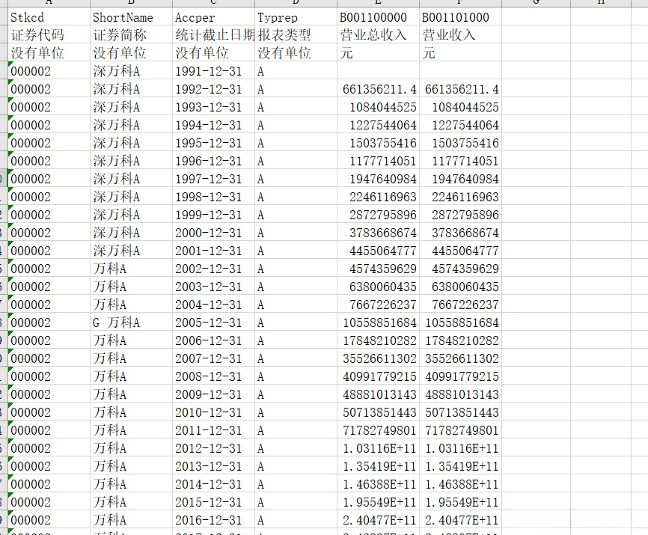Select the 证券简称 cell
This screenshot has height=535, width=648.
132,34
